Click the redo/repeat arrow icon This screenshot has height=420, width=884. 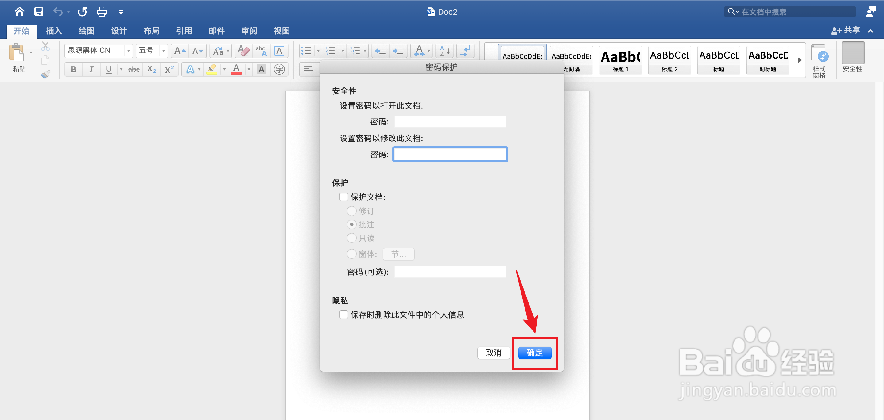(x=82, y=12)
